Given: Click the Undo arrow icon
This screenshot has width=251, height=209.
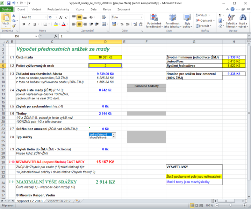Looking at the screenshot, I should tap(14, 3).
